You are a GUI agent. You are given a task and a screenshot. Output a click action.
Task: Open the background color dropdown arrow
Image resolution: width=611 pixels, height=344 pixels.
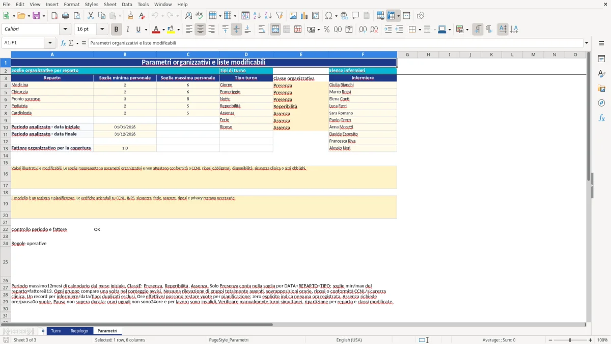tap(178, 30)
